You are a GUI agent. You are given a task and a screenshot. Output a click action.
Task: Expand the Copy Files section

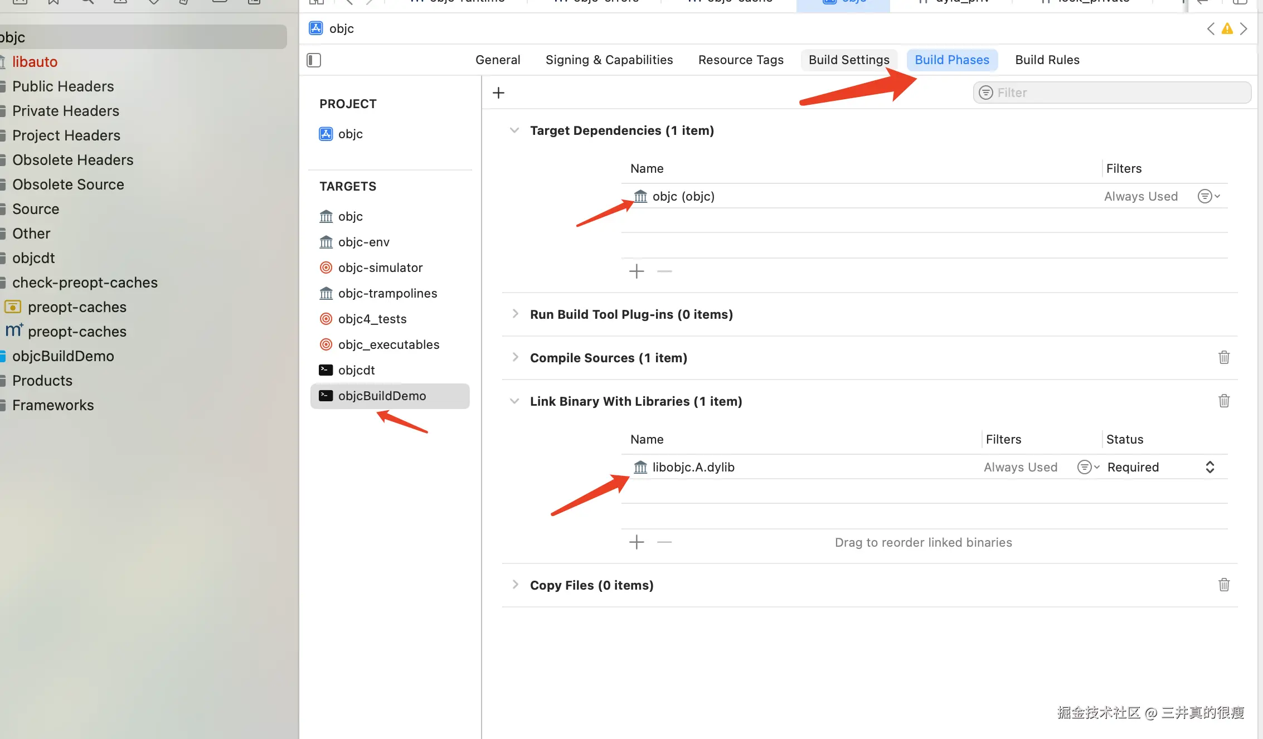(x=514, y=585)
